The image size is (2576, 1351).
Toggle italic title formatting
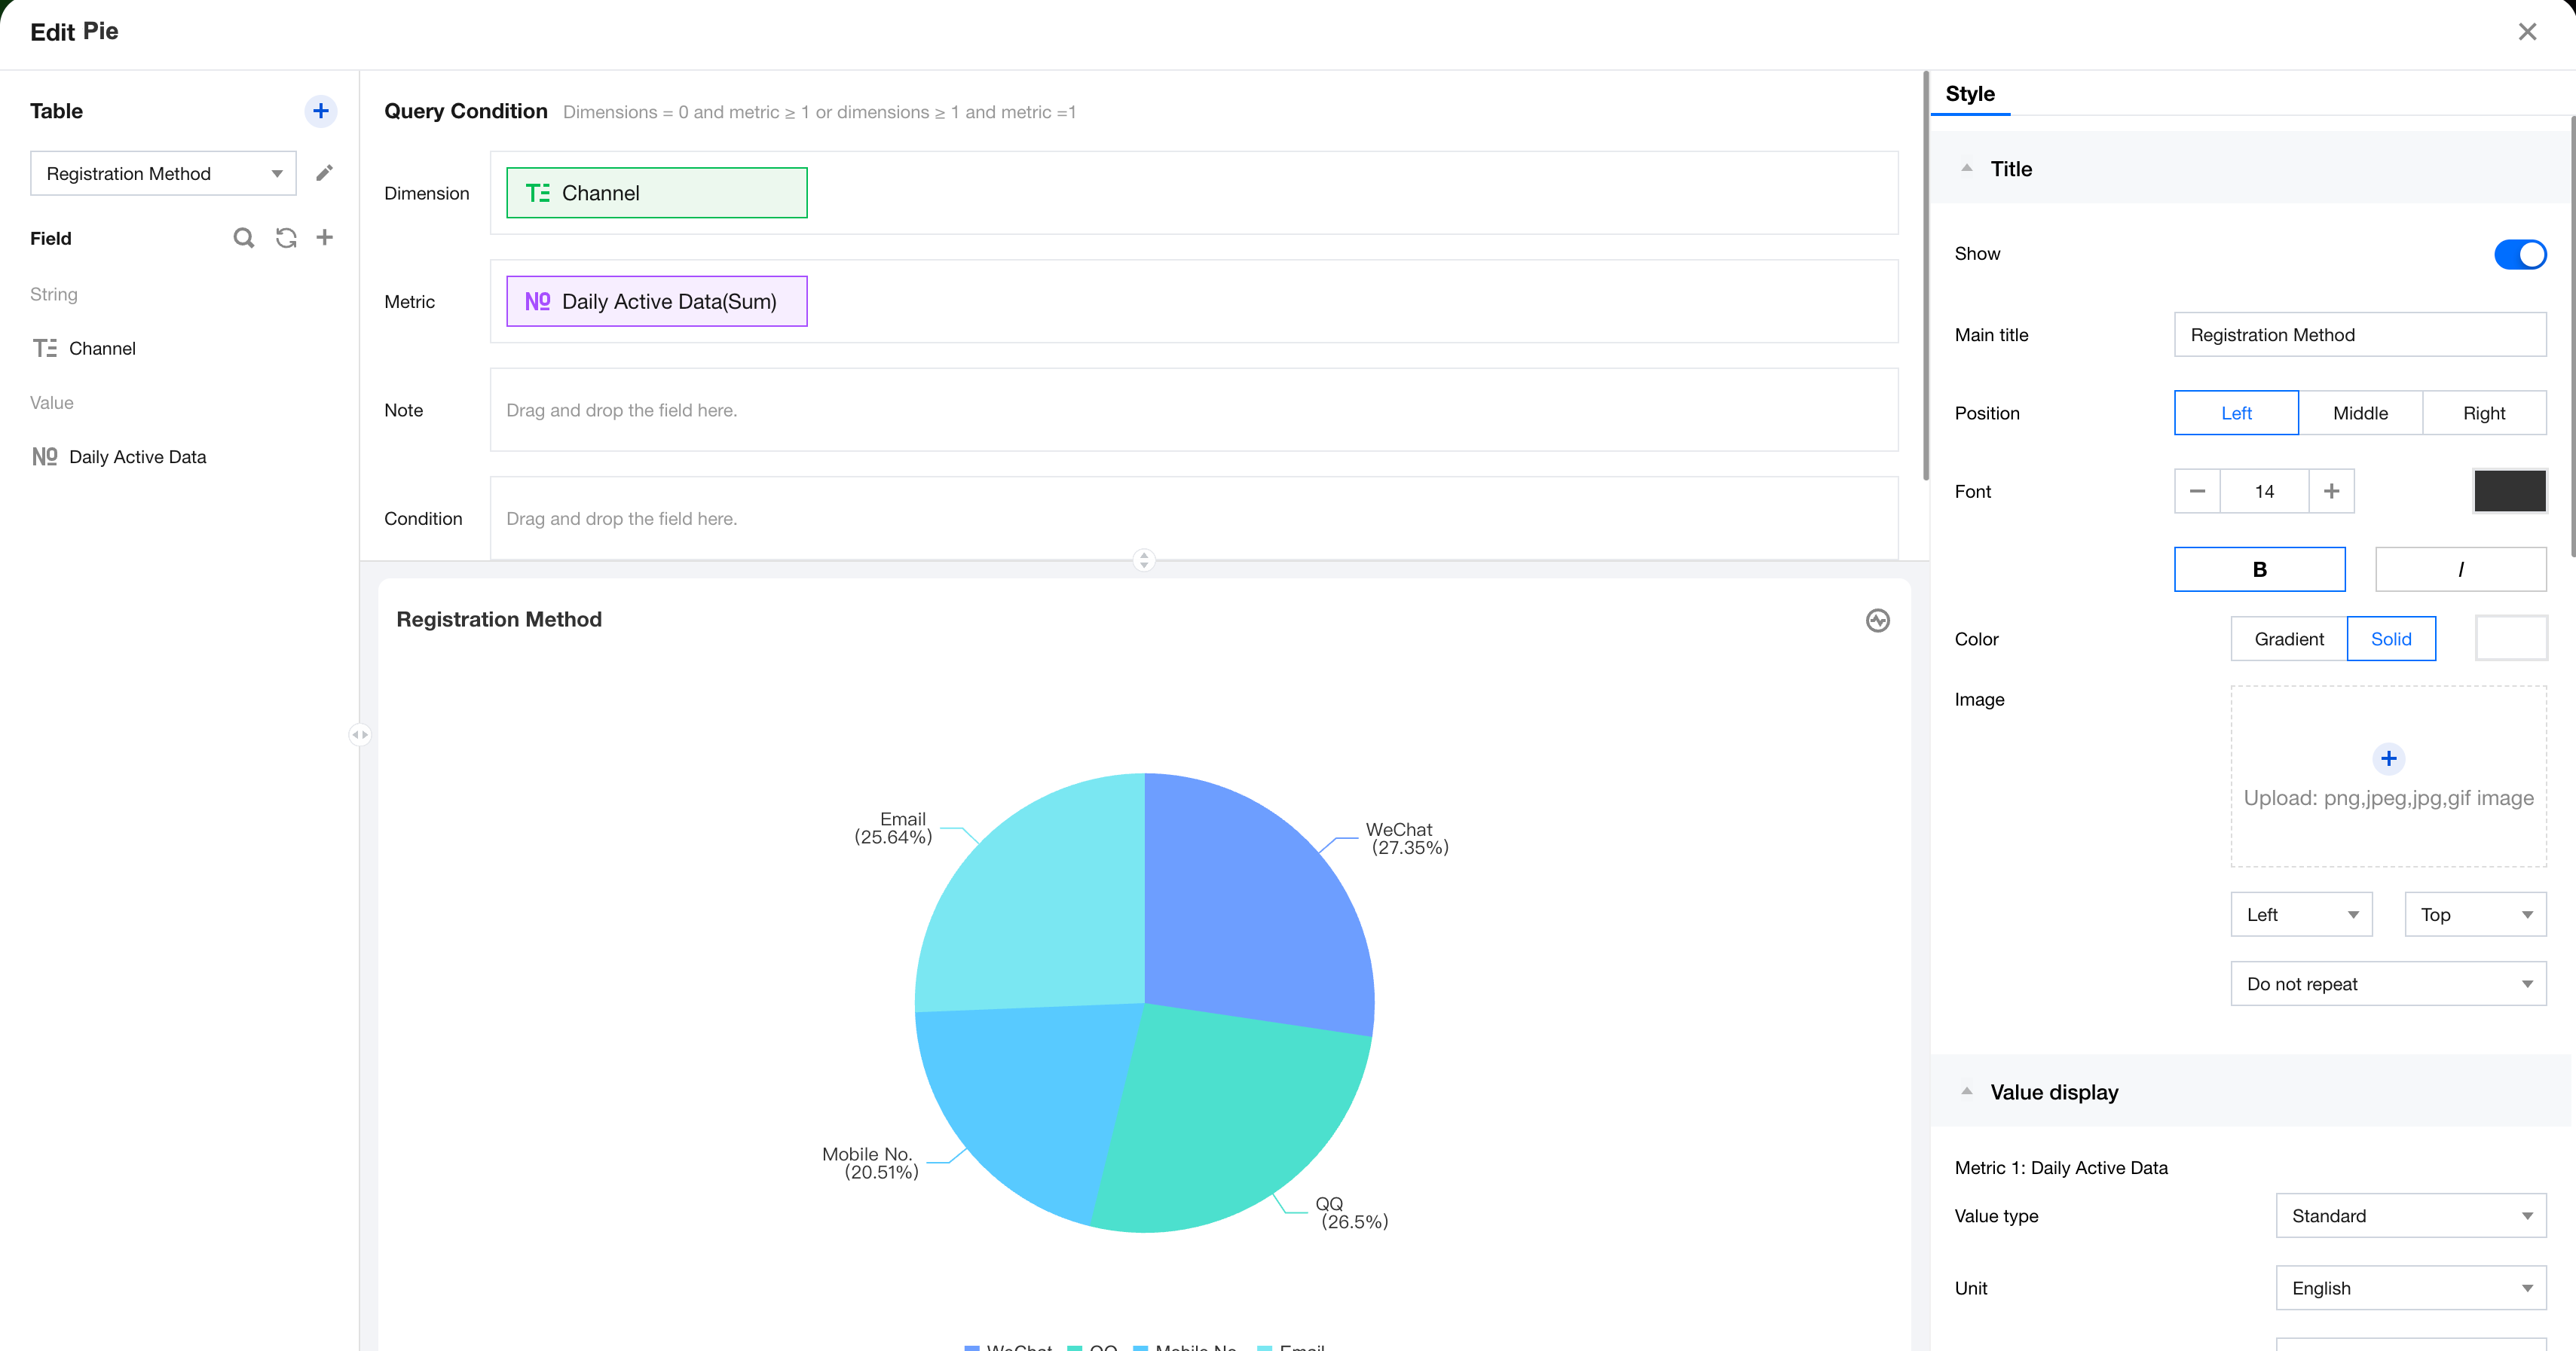2460,569
